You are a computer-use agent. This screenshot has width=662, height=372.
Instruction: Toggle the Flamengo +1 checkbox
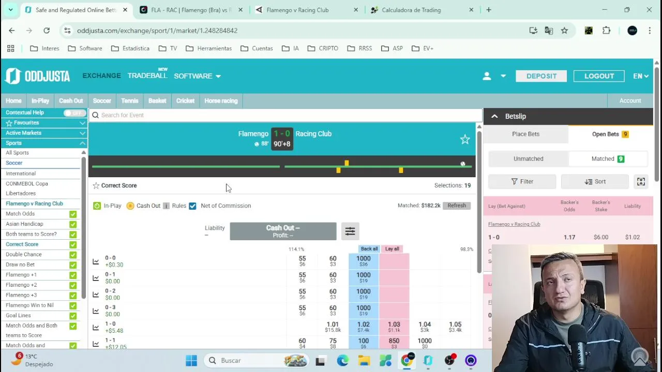(x=73, y=275)
